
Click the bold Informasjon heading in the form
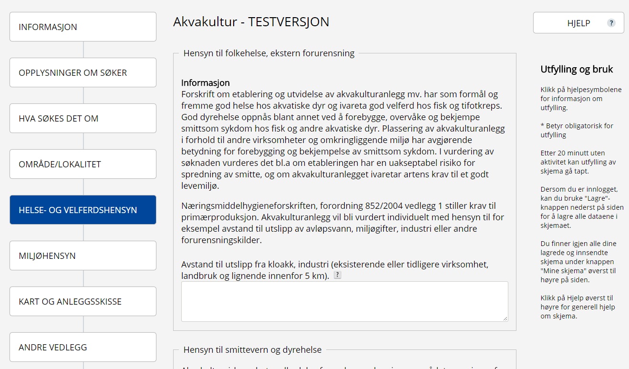(x=206, y=83)
